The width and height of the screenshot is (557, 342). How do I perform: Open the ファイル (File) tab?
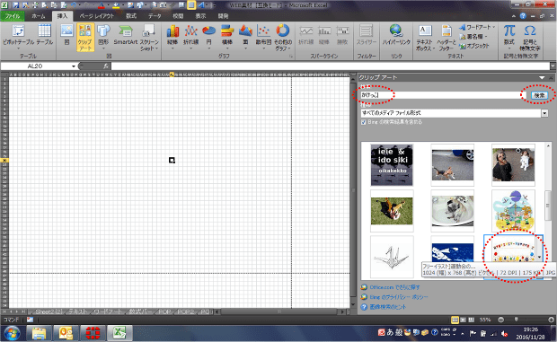point(13,16)
